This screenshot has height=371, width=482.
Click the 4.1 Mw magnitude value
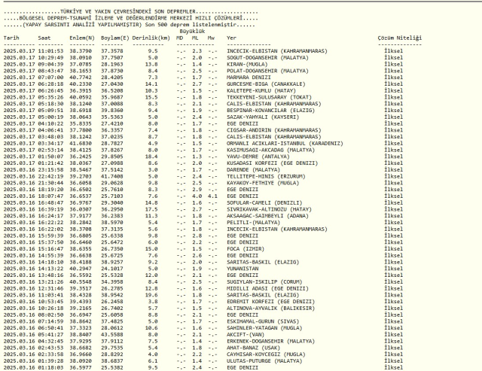(x=212, y=196)
